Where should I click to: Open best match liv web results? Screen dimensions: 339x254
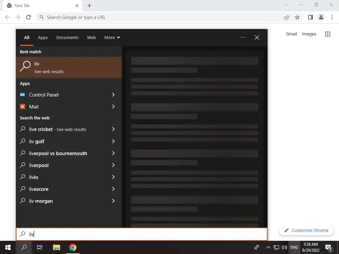pos(69,67)
